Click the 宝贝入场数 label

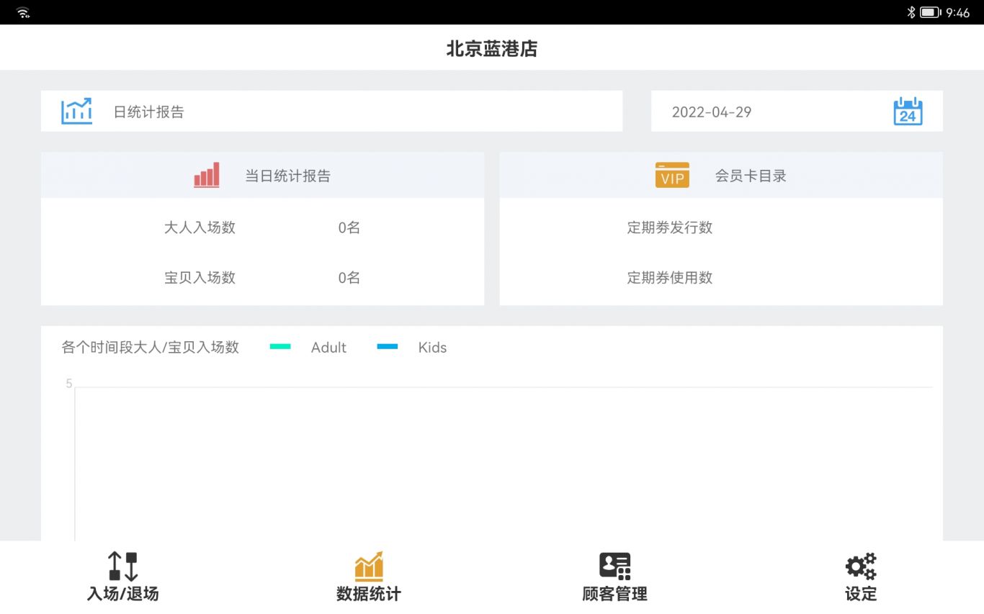tap(200, 278)
